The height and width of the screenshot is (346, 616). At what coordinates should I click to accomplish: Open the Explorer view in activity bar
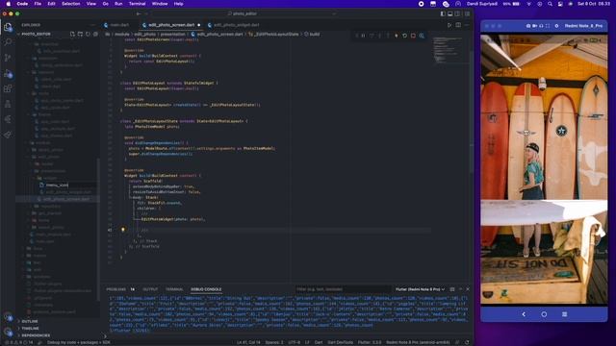8,27
